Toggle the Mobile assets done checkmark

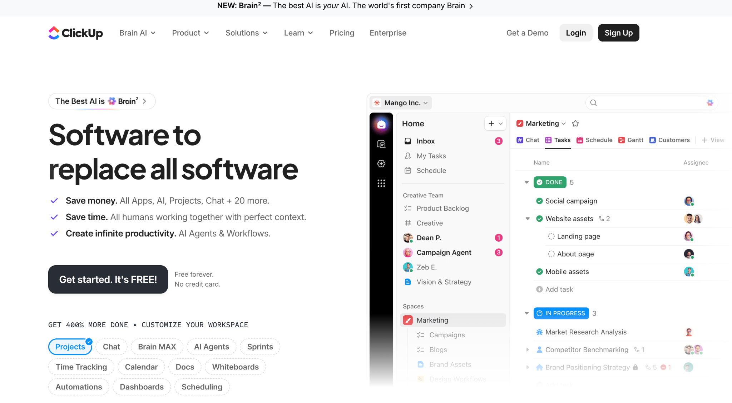click(x=539, y=272)
